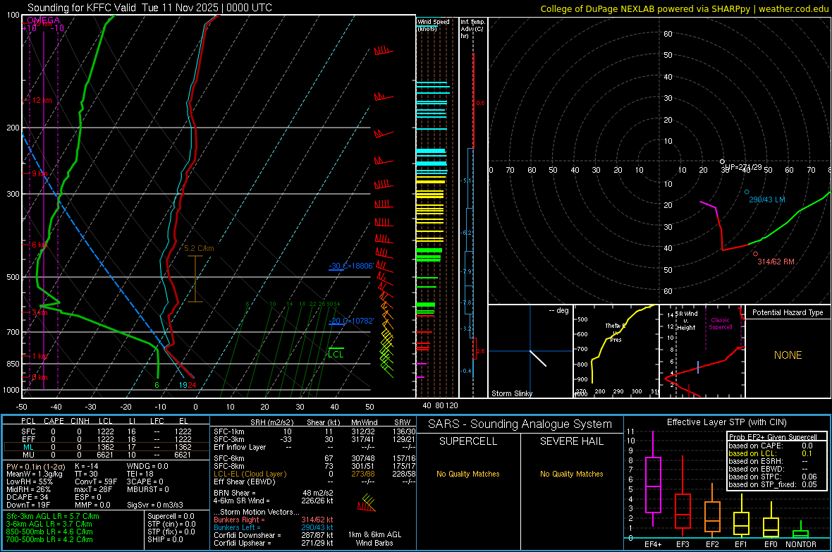Click the yellow 'based on LCL:' line
This screenshot has width=832, height=552.
[x=770, y=453]
